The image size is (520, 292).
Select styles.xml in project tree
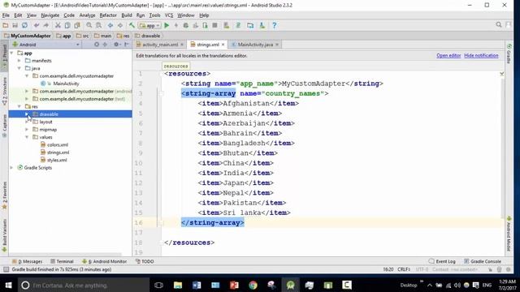(x=57, y=161)
